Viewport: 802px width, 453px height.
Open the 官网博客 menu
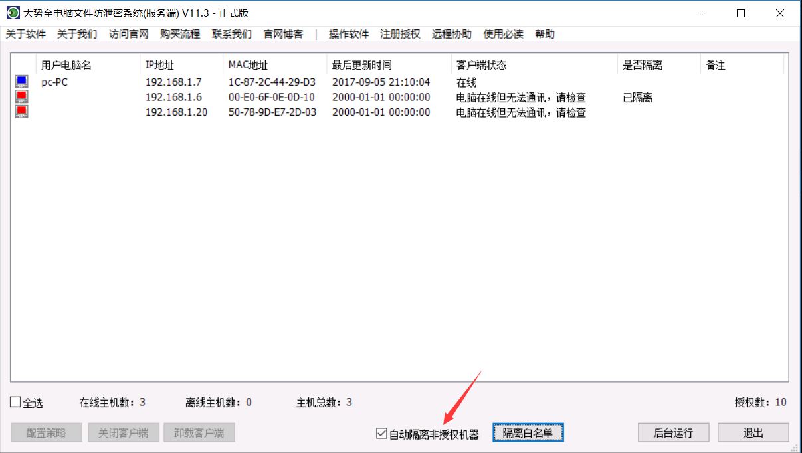tap(284, 34)
